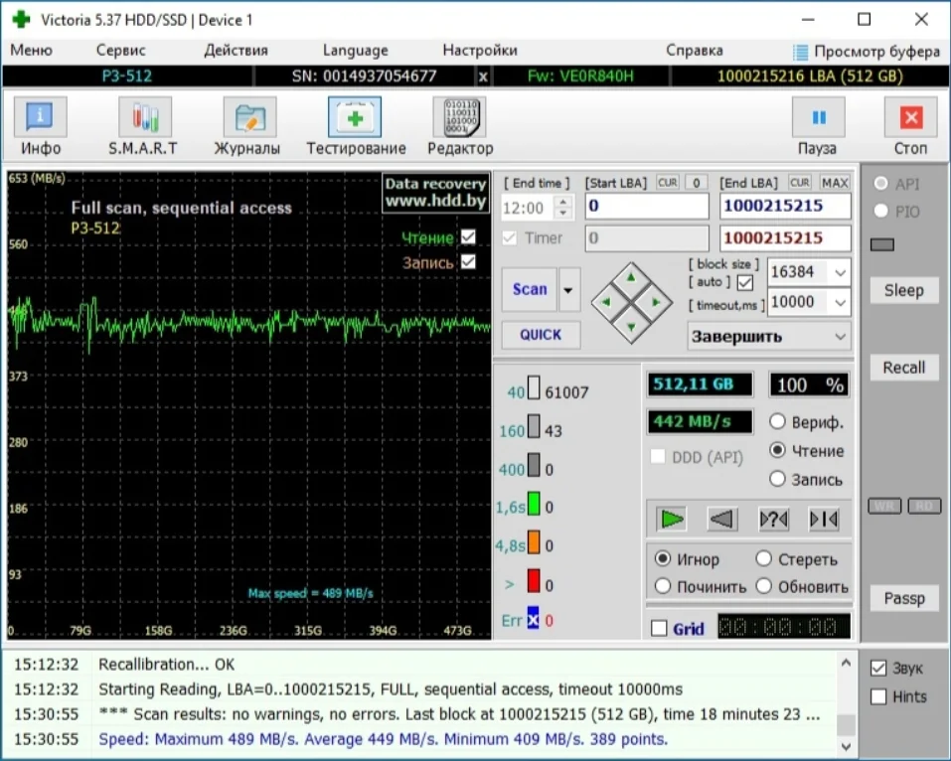The height and width of the screenshot is (761, 951).
Task: Select the Починить radio option
Action: click(x=663, y=586)
